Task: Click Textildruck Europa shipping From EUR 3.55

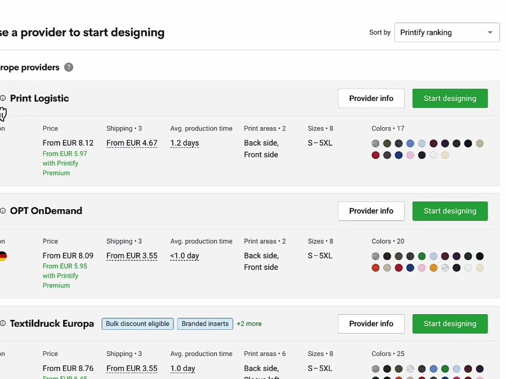Action: coord(132,368)
